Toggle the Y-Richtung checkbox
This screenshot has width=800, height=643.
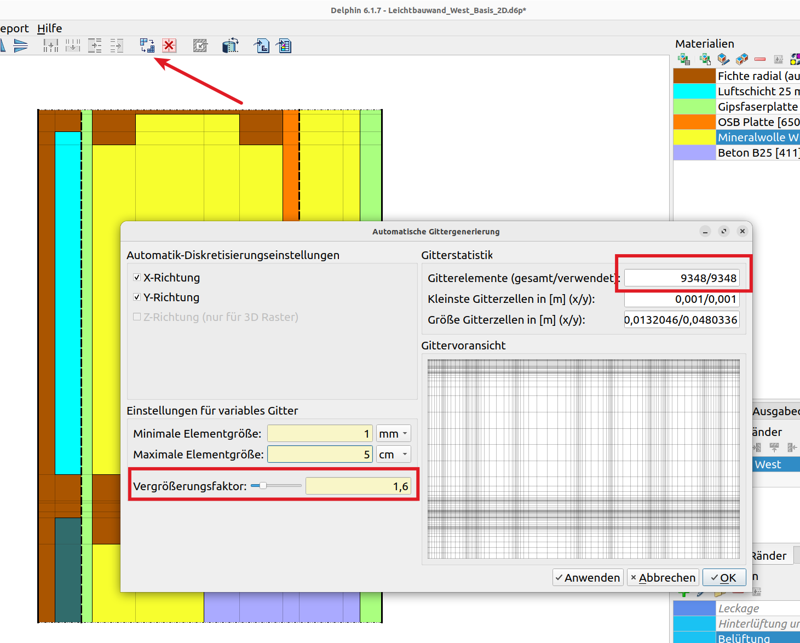click(137, 297)
